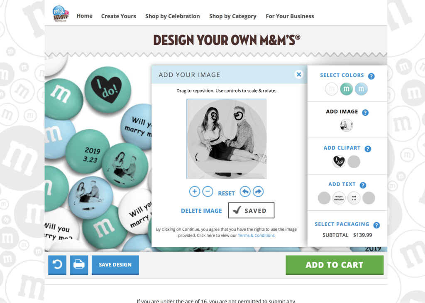The width and height of the screenshot is (425, 303).
Task: Open Shop by Category menu
Action: 232,16
